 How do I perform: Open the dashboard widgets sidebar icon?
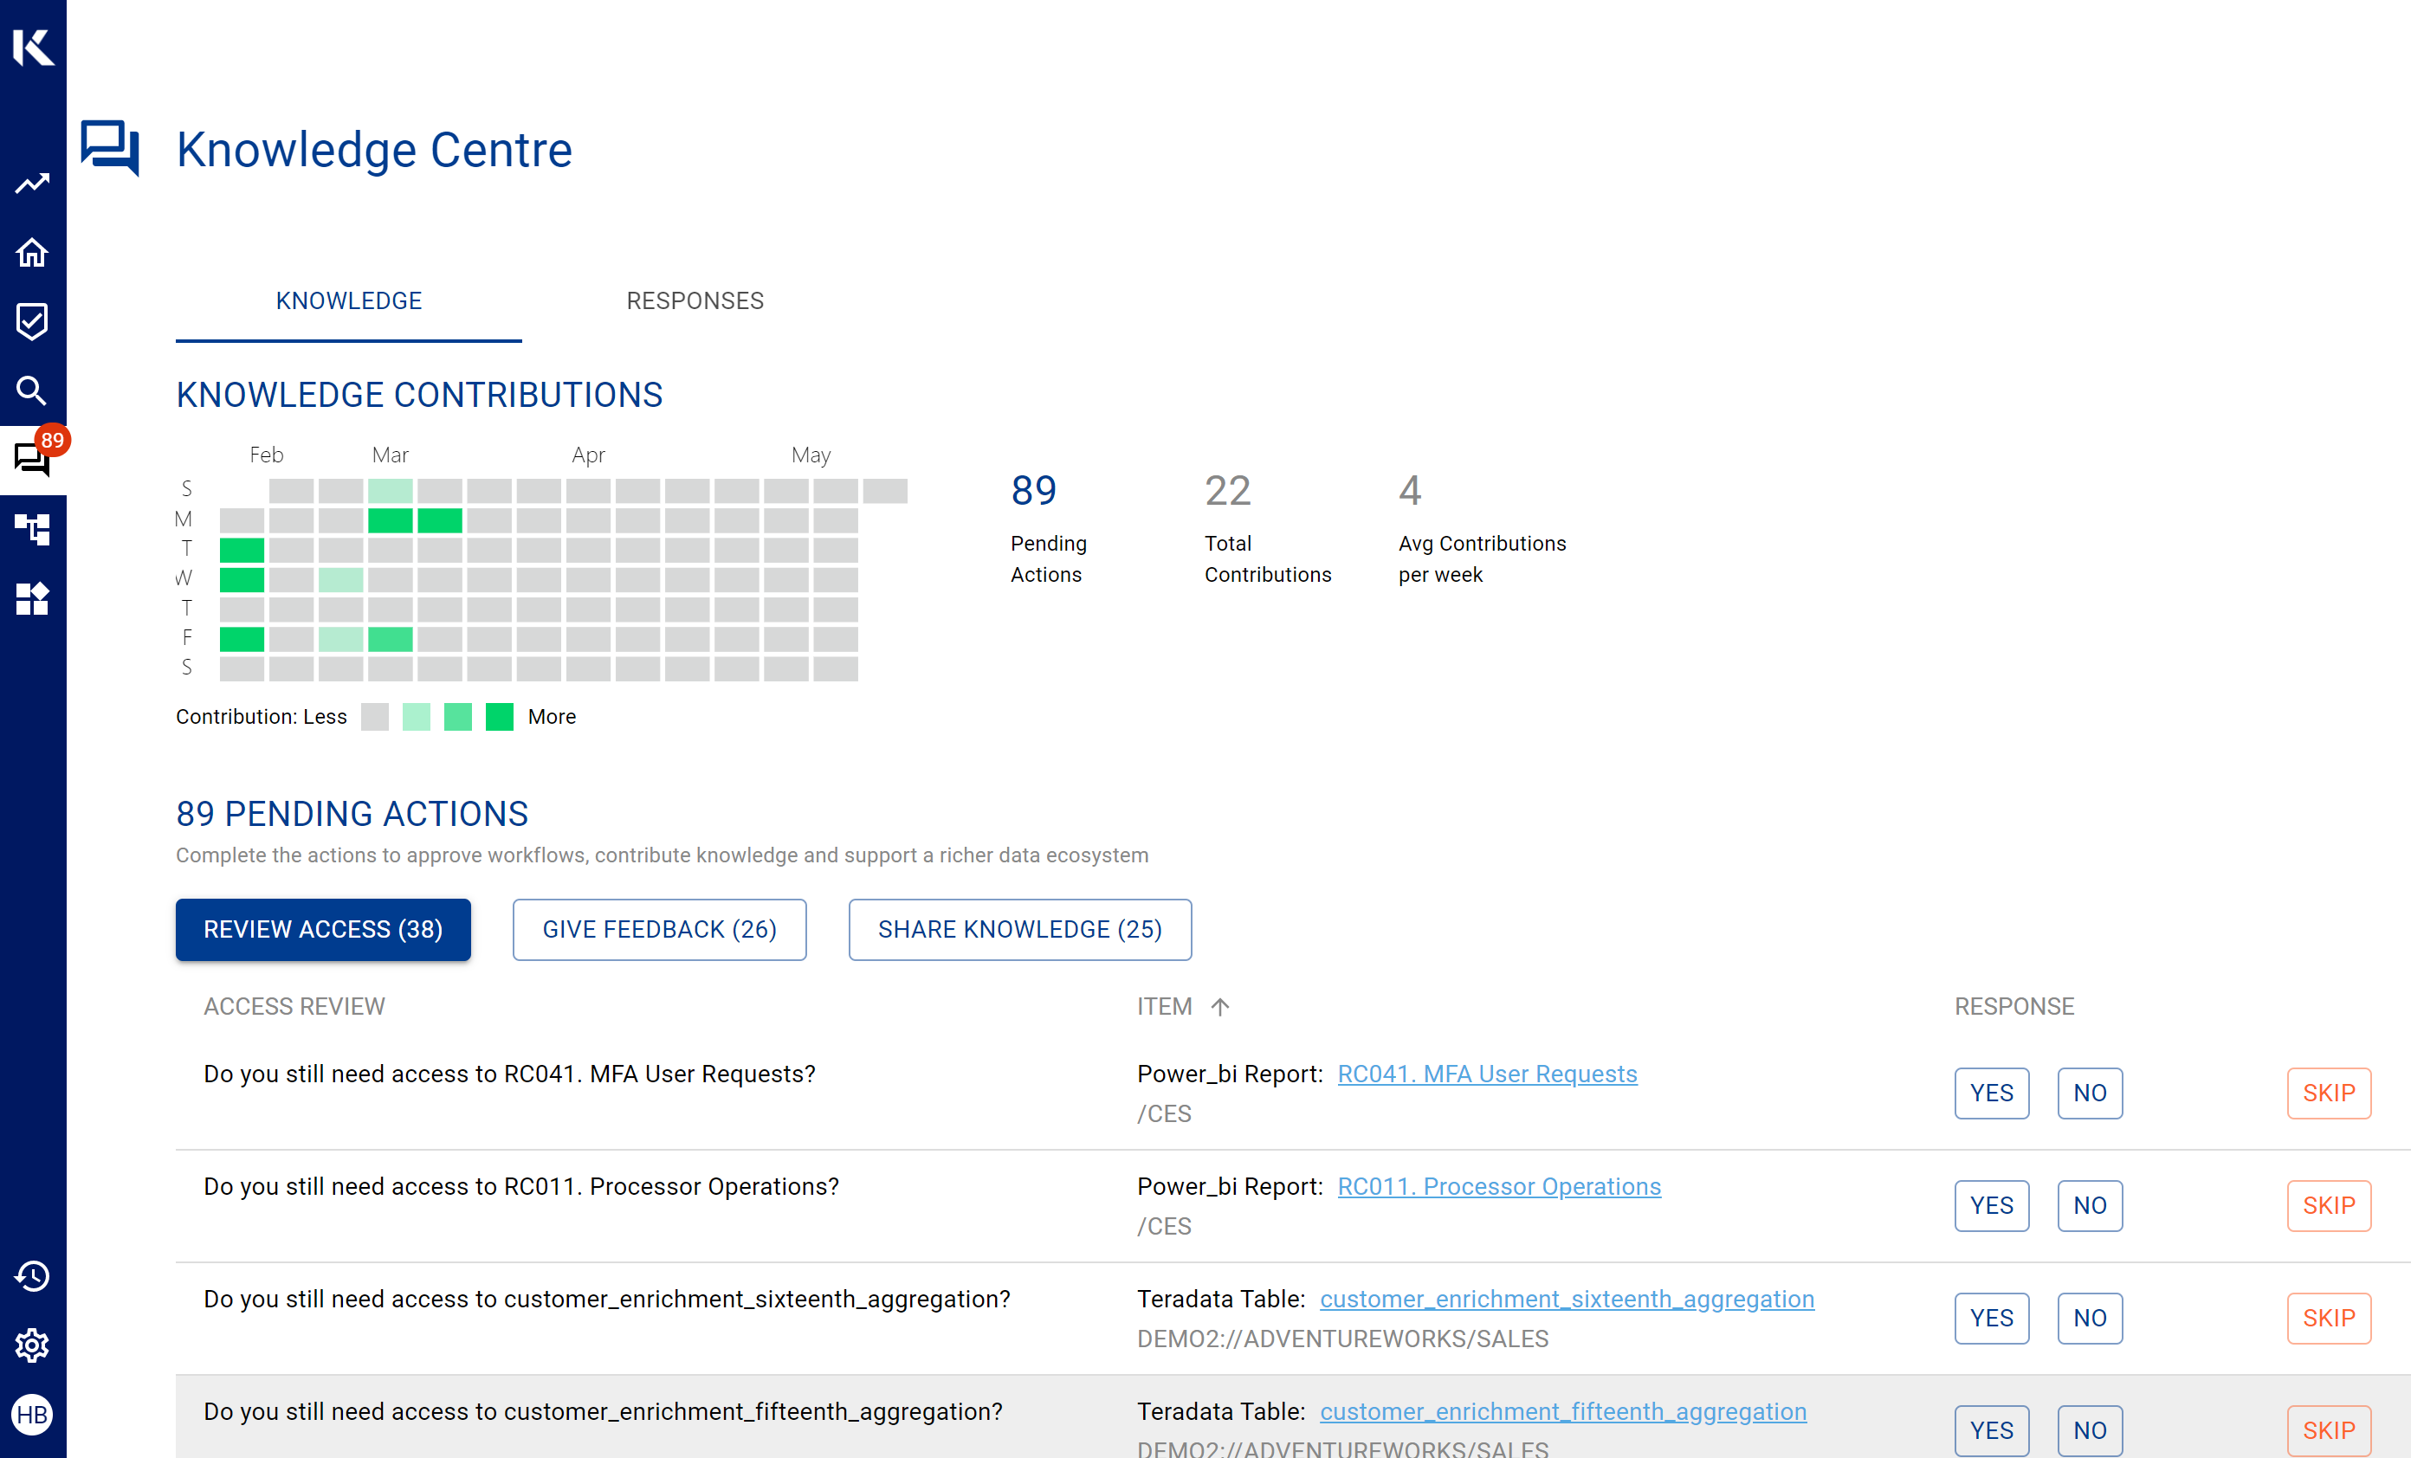(32, 598)
